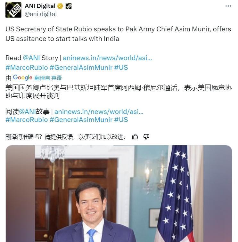Click the gold verified badge
Viewport: 238px width, 242px height.
(x=60, y=6)
